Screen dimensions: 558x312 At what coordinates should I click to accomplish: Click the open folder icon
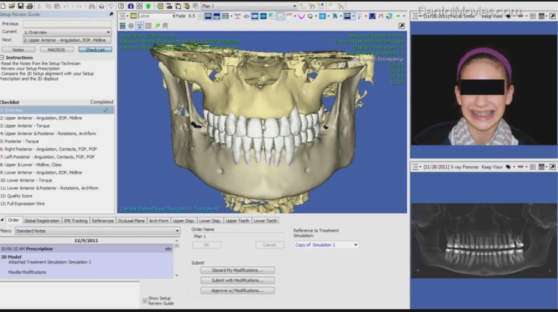coord(12,6)
